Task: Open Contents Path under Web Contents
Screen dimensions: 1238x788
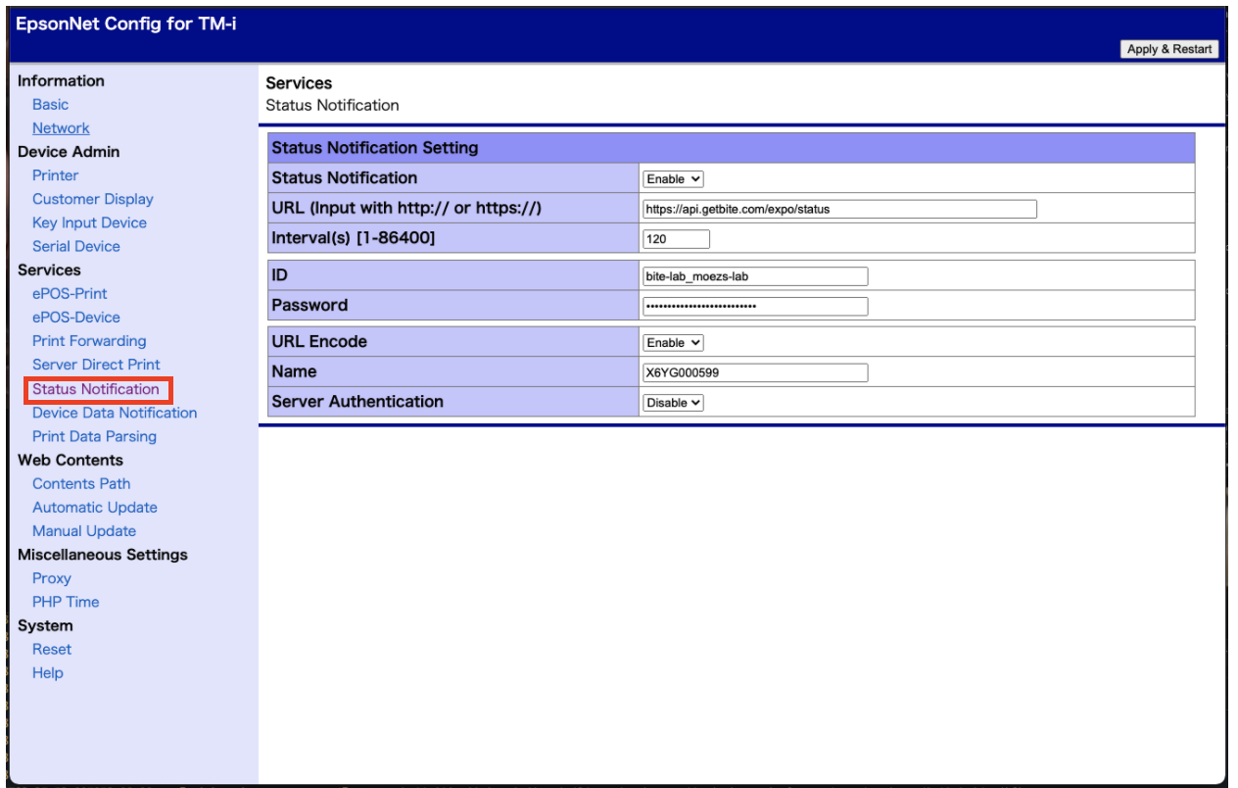Action: [81, 483]
